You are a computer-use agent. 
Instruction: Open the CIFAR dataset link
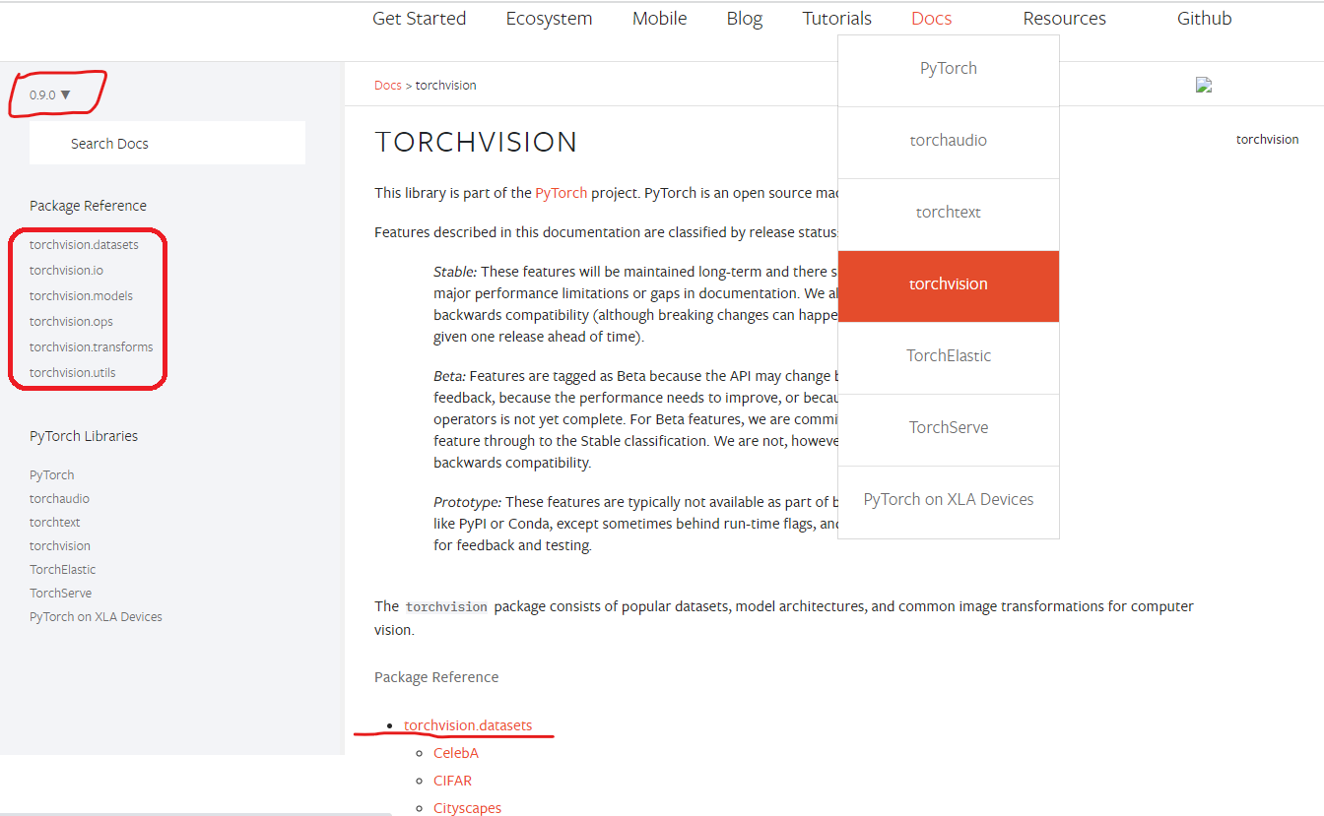tap(452, 781)
